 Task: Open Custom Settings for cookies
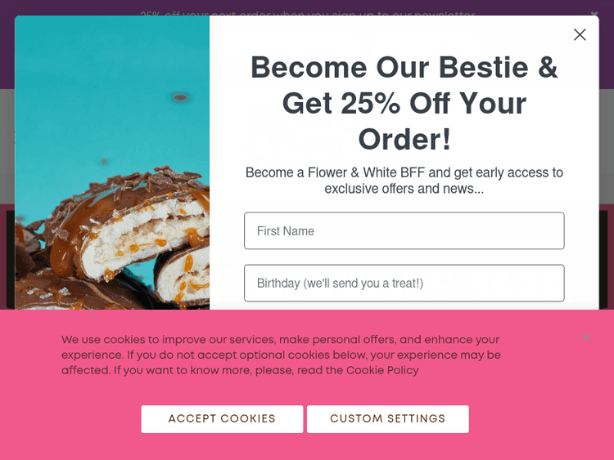coord(387,419)
